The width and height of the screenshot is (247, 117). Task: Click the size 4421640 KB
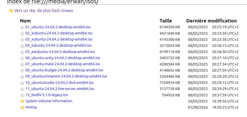pos(170,33)
